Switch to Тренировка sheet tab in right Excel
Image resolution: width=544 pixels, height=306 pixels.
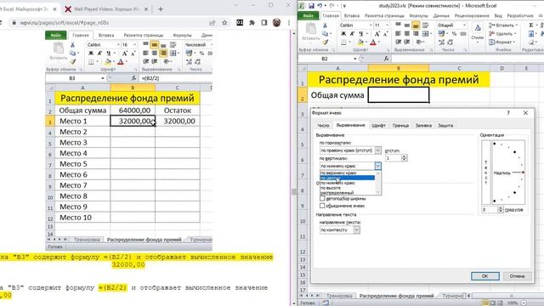click(339, 296)
